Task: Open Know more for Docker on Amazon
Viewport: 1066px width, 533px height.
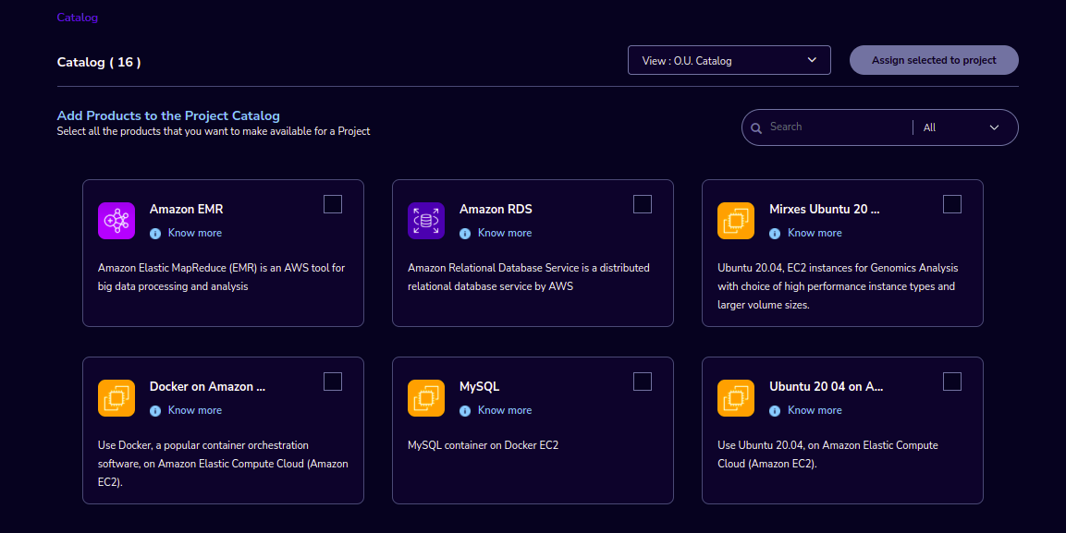Action: (x=195, y=410)
